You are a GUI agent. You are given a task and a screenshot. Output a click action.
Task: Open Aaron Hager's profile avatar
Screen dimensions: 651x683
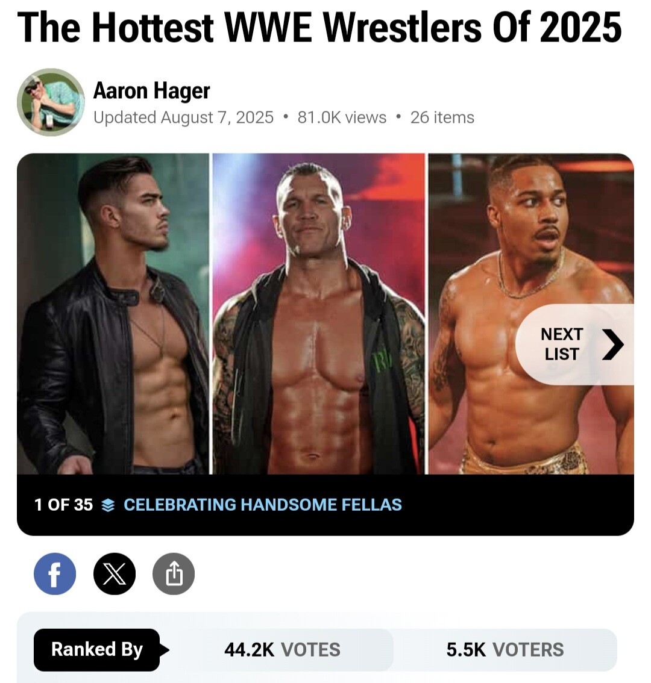[x=51, y=102]
